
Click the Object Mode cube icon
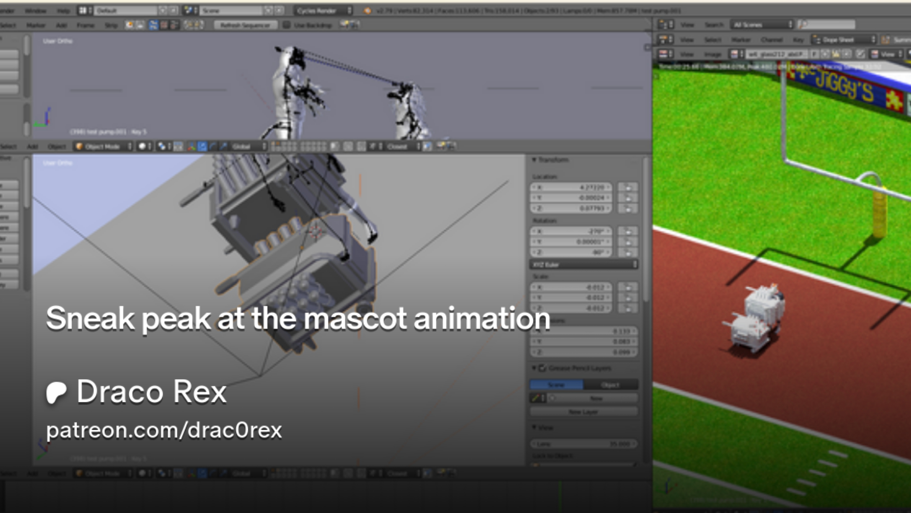[80, 146]
